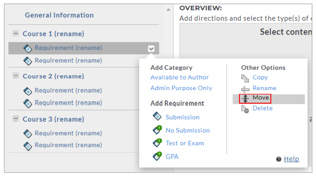
Task: Select Move in Other Options
Action: (261, 98)
